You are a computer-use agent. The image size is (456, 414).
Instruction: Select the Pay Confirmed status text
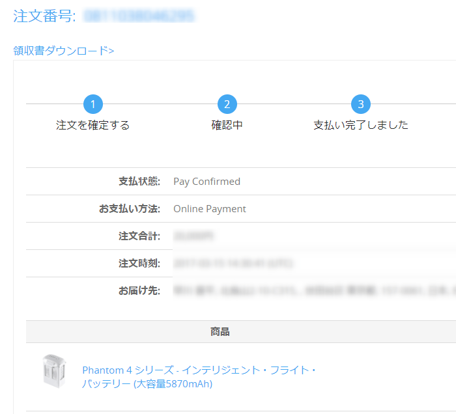pos(207,182)
